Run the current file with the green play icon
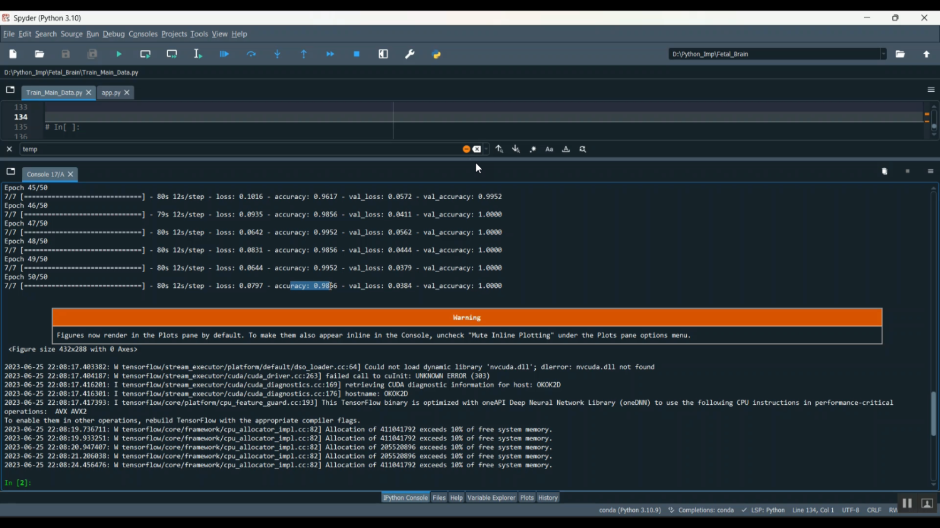 119,54
